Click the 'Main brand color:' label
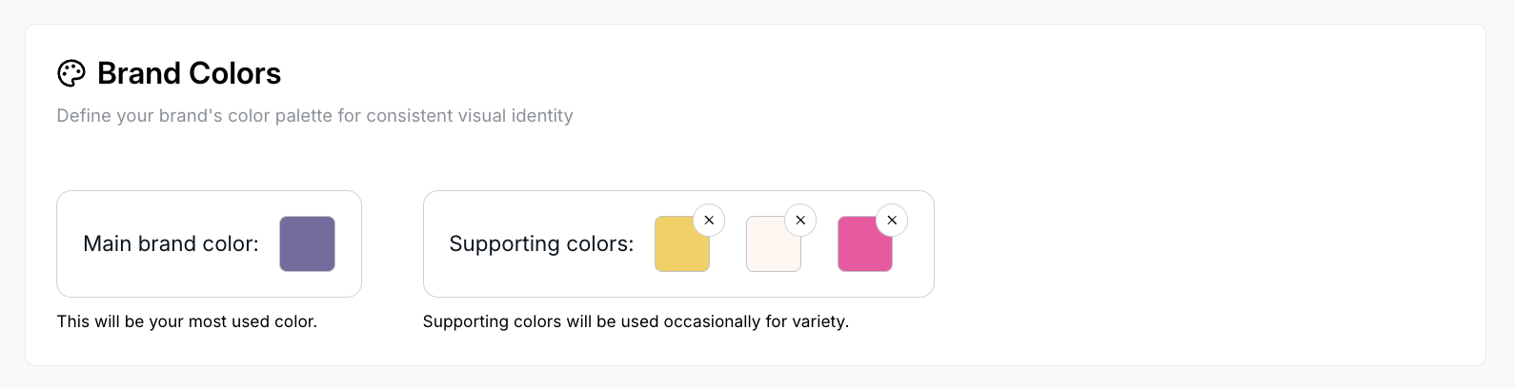Image resolution: width=1515 pixels, height=388 pixels. (x=171, y=244)
